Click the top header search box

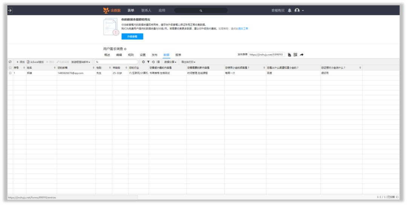click(x=201, y=11)
